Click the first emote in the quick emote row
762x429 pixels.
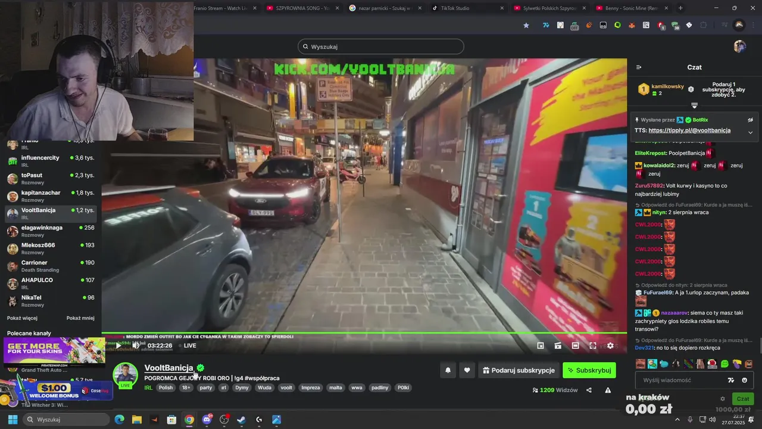641,363
